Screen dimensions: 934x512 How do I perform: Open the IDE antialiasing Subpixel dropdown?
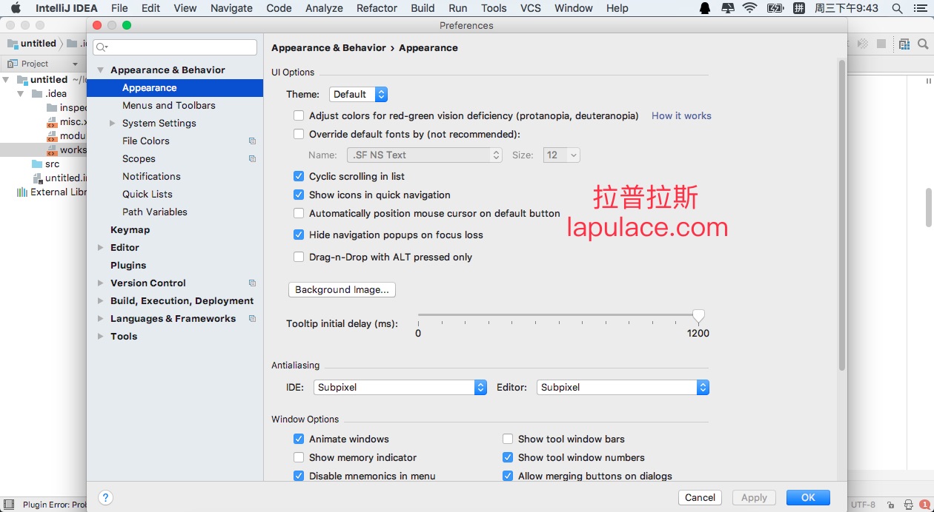[400, 387]
